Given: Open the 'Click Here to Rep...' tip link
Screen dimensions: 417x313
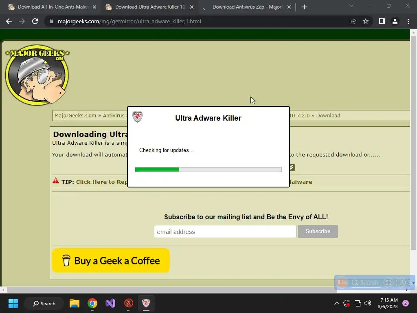Looking at the screenshot, I should pos(101,182).
